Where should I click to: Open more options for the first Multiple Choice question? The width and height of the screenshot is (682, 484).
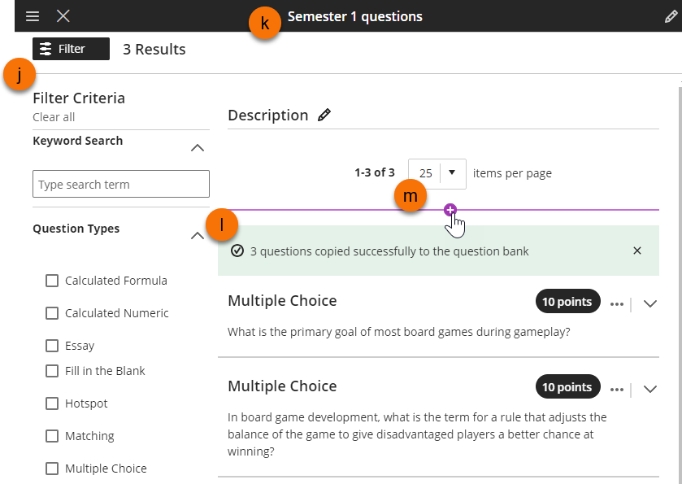[617, 303]
